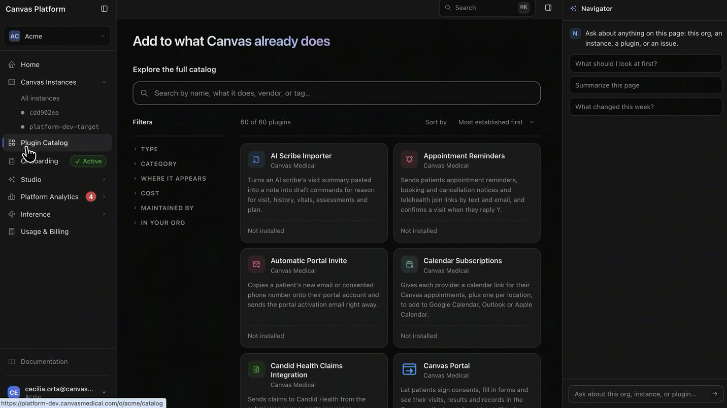Click the Inference icon in sidebar
Image resolution: width=727 pixels, height=408 pixels.
(x=12, y=214)
